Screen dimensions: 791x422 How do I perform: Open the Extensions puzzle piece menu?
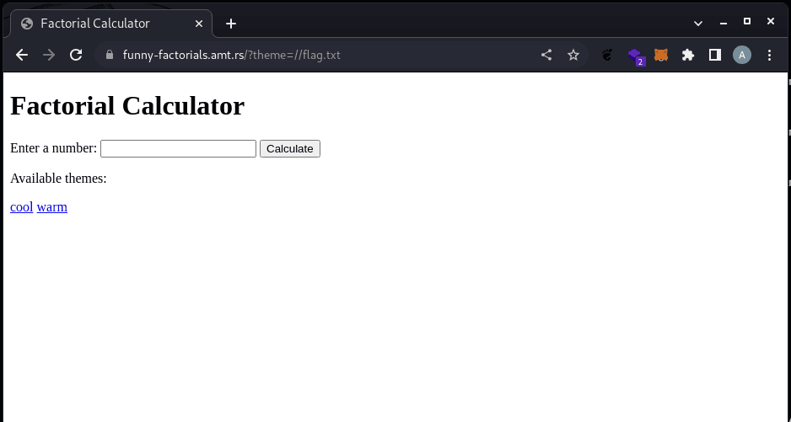(688, 55)
